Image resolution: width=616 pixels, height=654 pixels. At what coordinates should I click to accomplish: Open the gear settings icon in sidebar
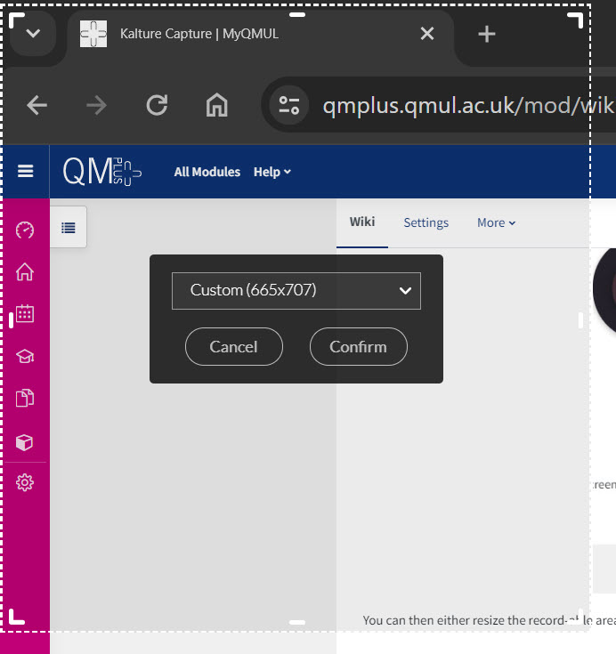pos(25,482)
